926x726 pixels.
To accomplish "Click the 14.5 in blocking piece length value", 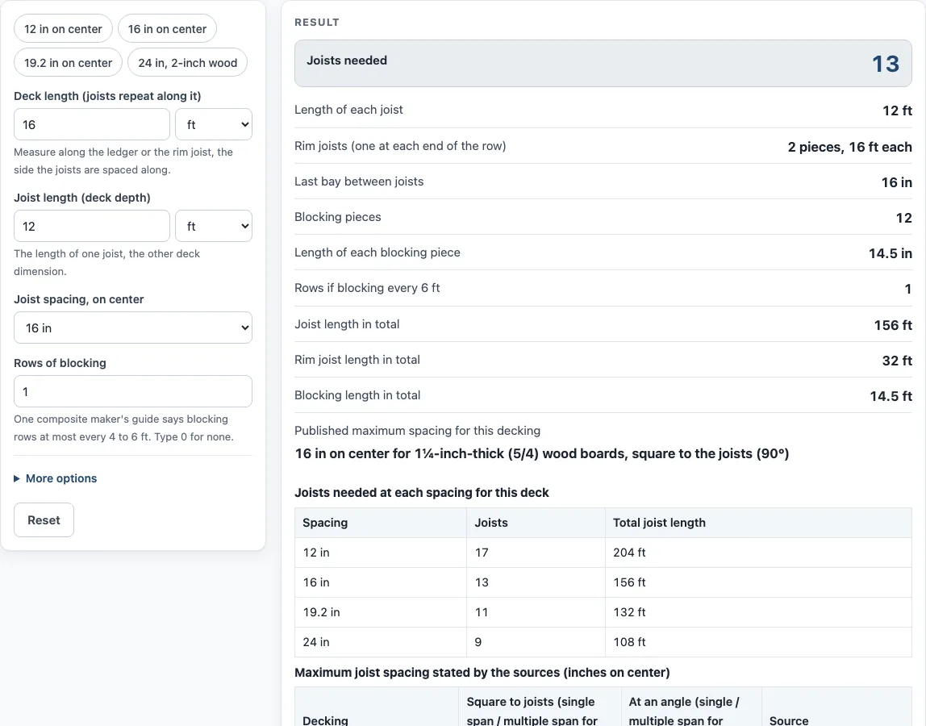I will pyautogui.click(x=891, y=253).
